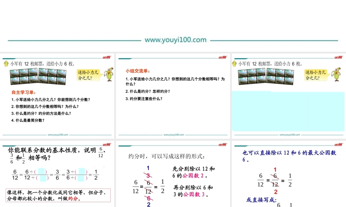346x207 pixels.
Task: Click the 自主学习单 heading
Action: pyautogui.click(x=24, y=92)
